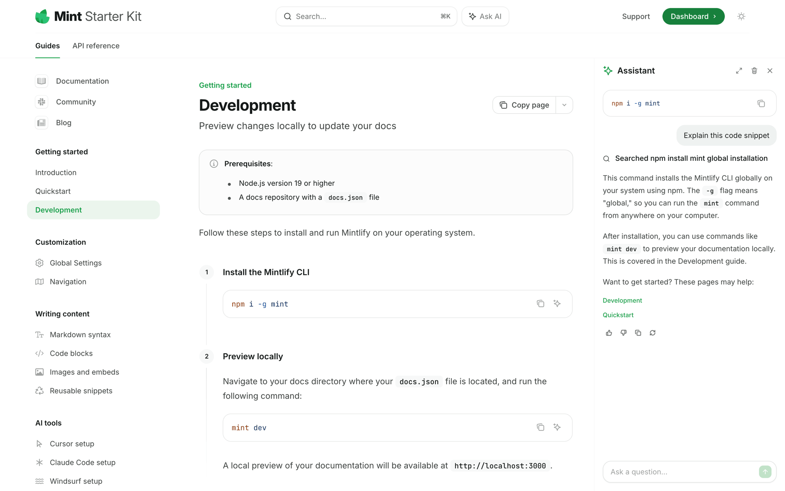The height and width of the screenshot is (491, 785).
Task: Click the Global Settings gear icon
Action: (40, 263)
